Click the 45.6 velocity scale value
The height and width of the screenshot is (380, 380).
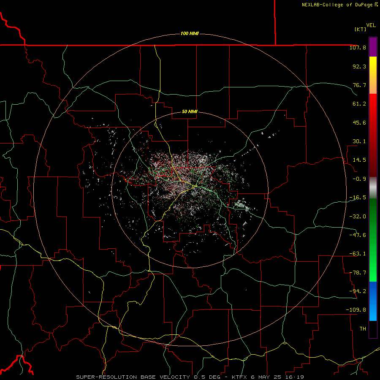[x=359, y=122]
